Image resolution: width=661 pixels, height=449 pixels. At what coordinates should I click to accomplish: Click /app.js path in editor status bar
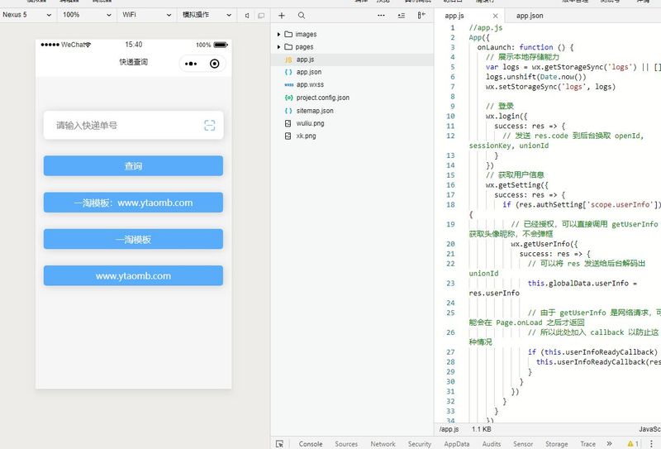point(449,429)
